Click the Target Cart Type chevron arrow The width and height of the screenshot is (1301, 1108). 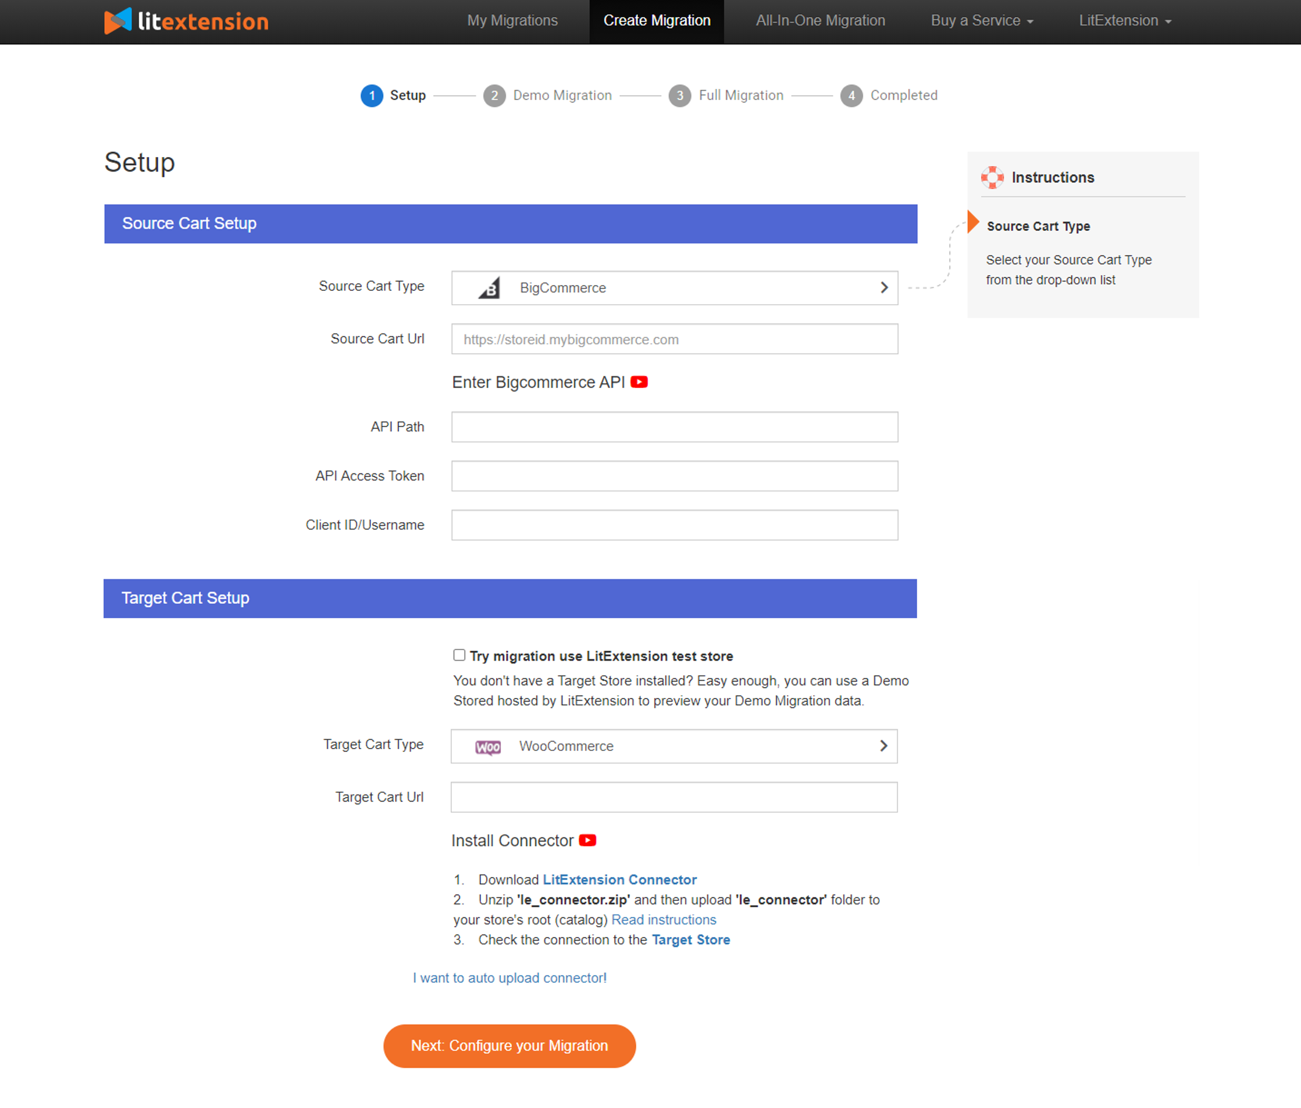883,746
